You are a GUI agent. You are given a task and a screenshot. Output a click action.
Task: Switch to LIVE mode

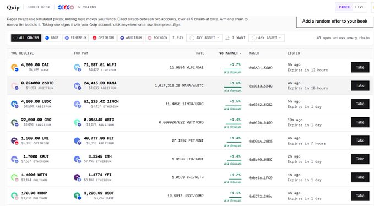pos(359,7)
